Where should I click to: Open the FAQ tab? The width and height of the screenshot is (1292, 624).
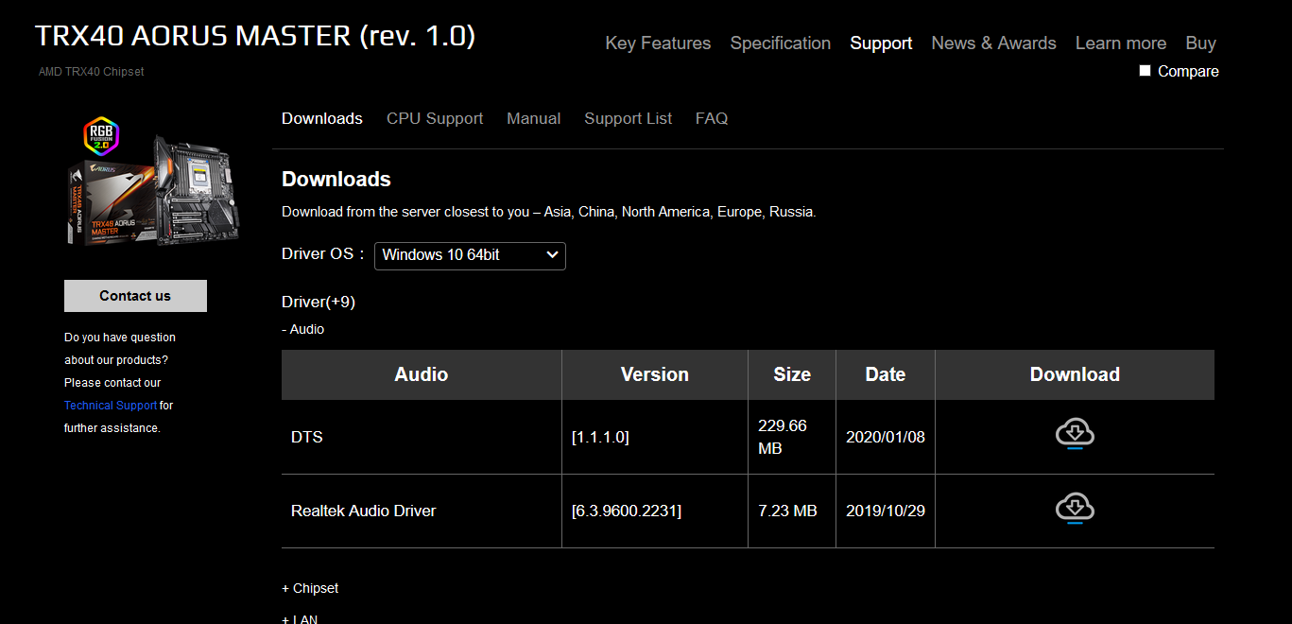[x=712, y=118]
